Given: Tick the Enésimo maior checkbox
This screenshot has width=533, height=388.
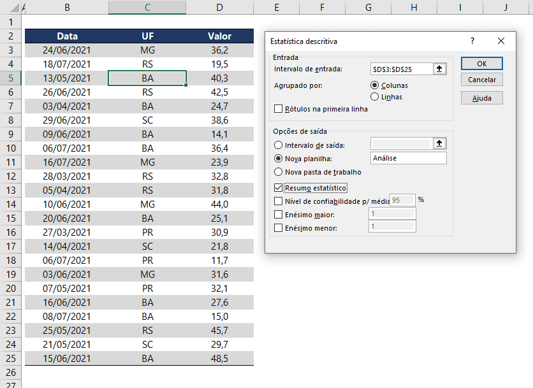Looking at the screenshot, I should point(278,214).
